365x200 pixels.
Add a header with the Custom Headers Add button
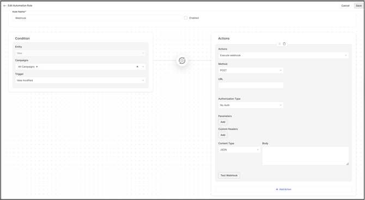coord(223,135)
